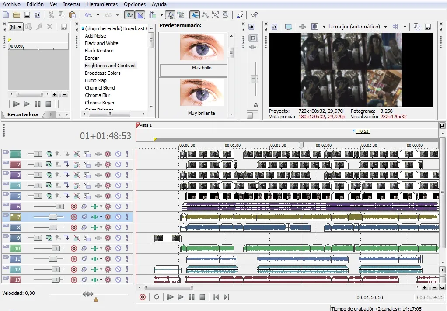Choose the 'Más brillo' preset thumbnail
This screenshot has height=311, width=447.
[202, 47]
